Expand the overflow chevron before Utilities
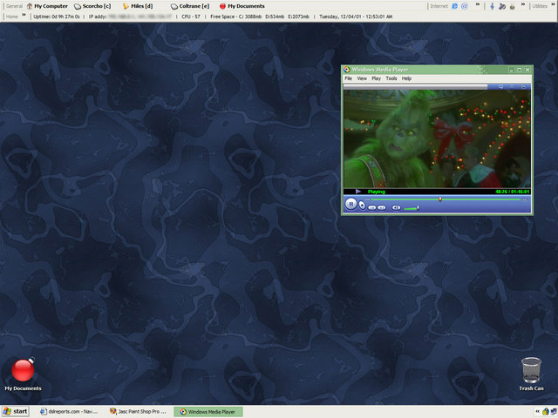558x418 pixels. 523,4
